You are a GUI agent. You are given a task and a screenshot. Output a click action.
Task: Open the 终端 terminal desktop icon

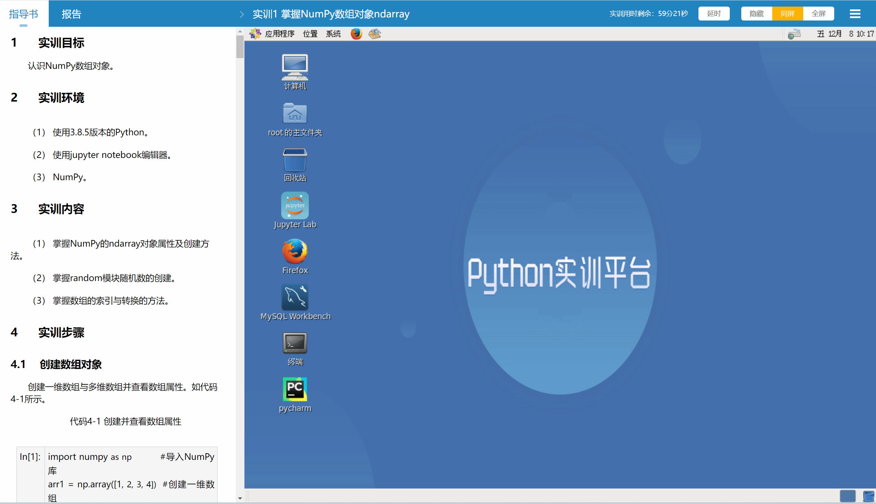point(295,344)
